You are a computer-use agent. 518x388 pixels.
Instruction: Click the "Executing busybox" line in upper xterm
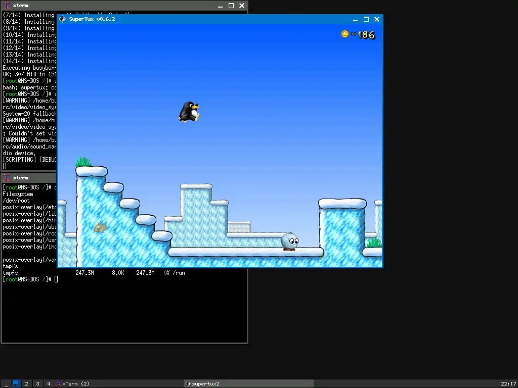(30, 68)
